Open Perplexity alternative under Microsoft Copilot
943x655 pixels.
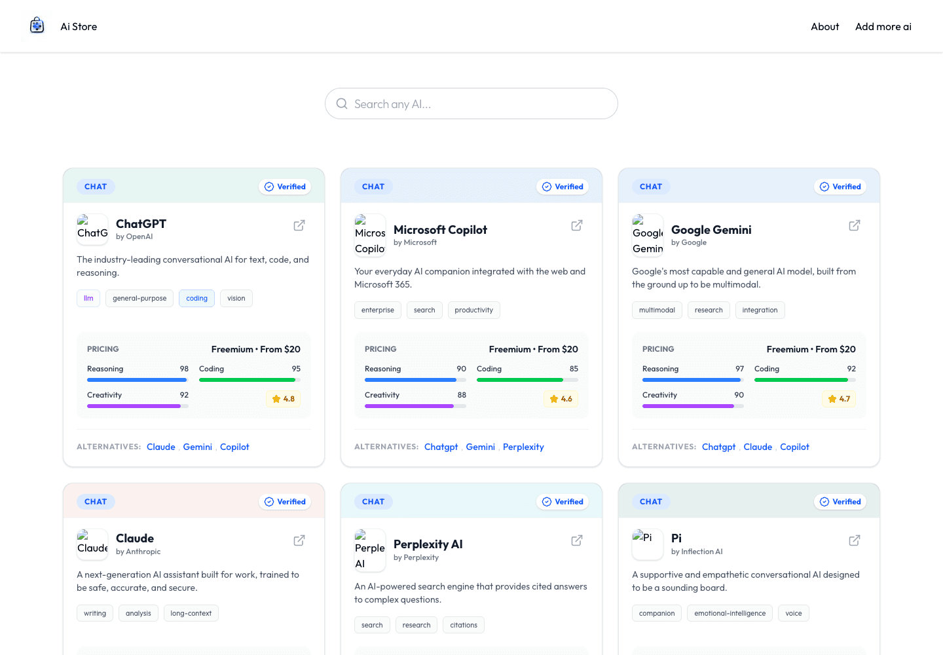(523, 447)
